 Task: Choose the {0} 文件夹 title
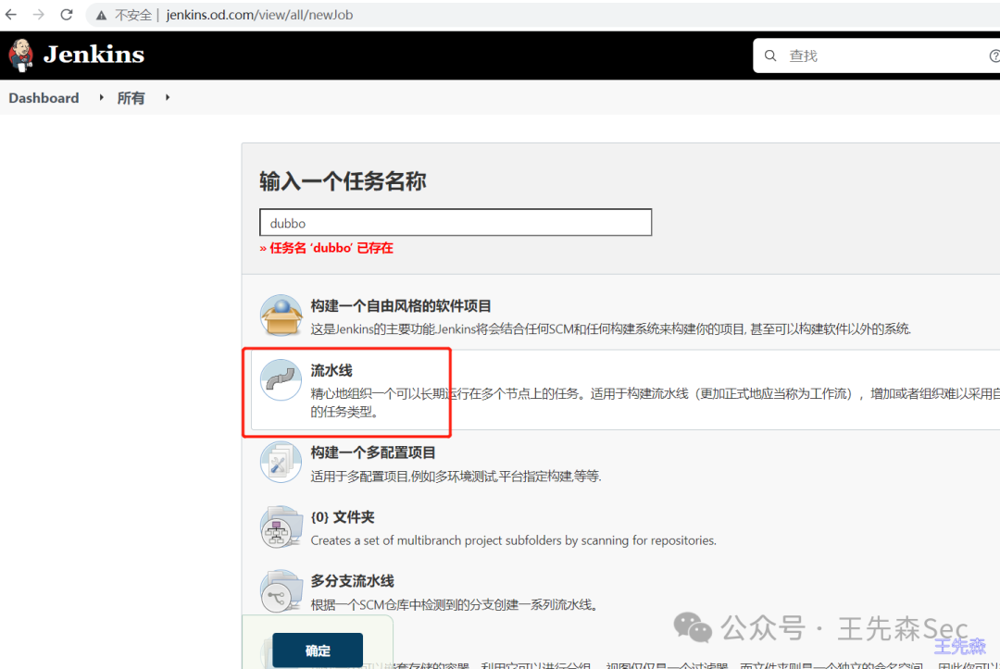point(343,516)
